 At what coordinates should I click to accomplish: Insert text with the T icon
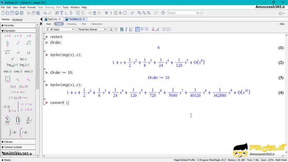(62, 13)
